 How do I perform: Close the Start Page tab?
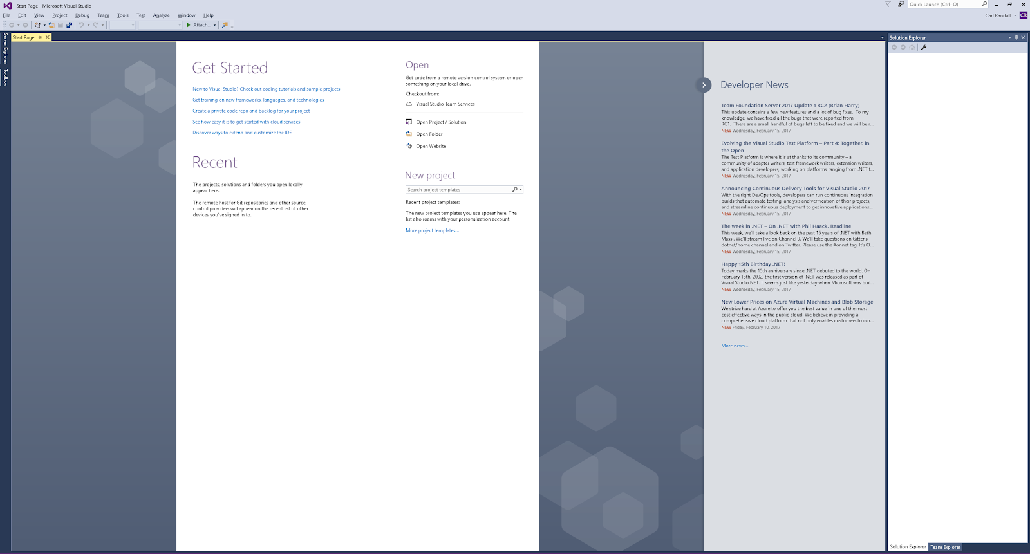(47, 37)
